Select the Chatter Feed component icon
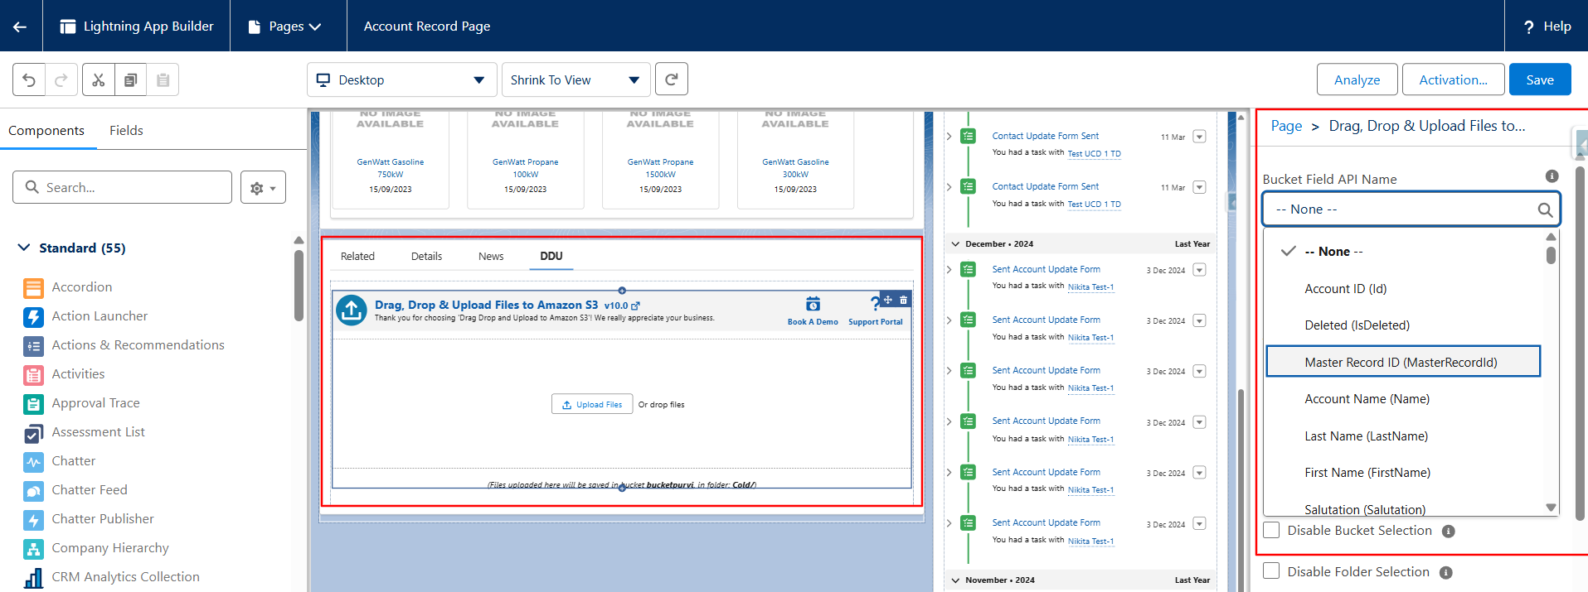 (x=33, y=491)
